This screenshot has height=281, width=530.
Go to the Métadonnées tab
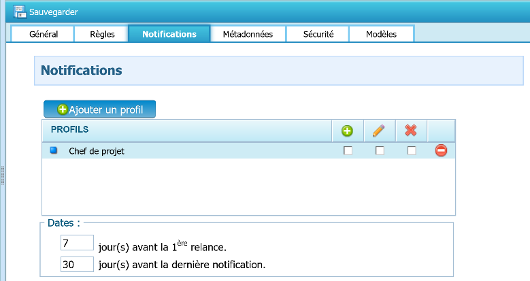pos(248,34)
